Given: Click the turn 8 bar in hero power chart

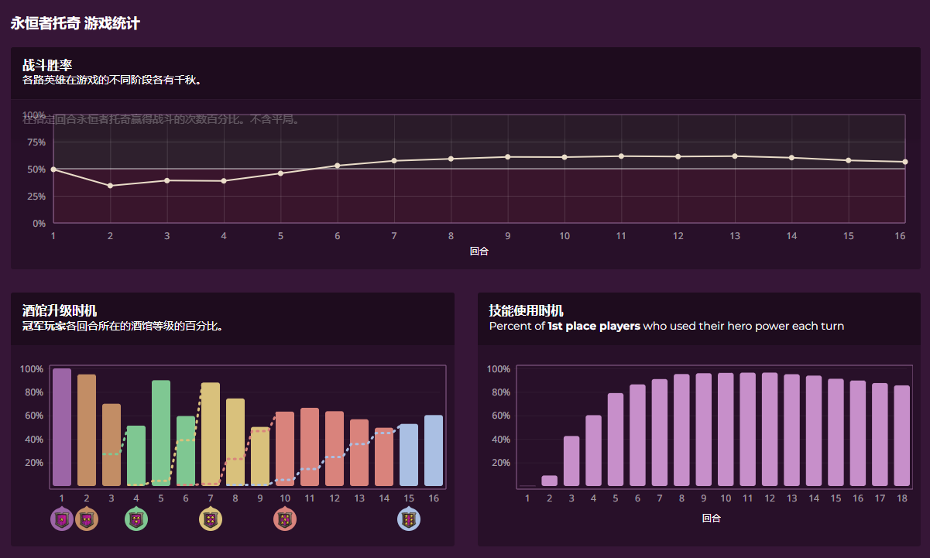Looking at the screenshot, I should pyautogui.click(x=681, y=430).
